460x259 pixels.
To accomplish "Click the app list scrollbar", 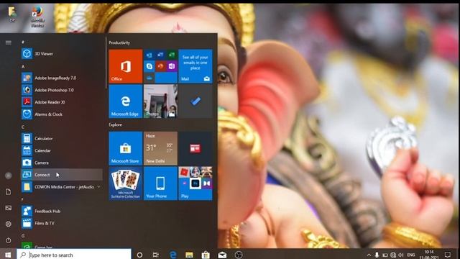I will click(106, 63).
